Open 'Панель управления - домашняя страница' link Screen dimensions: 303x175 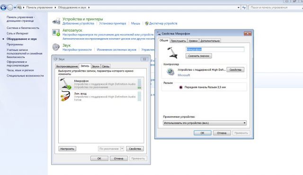coord(21,19)
